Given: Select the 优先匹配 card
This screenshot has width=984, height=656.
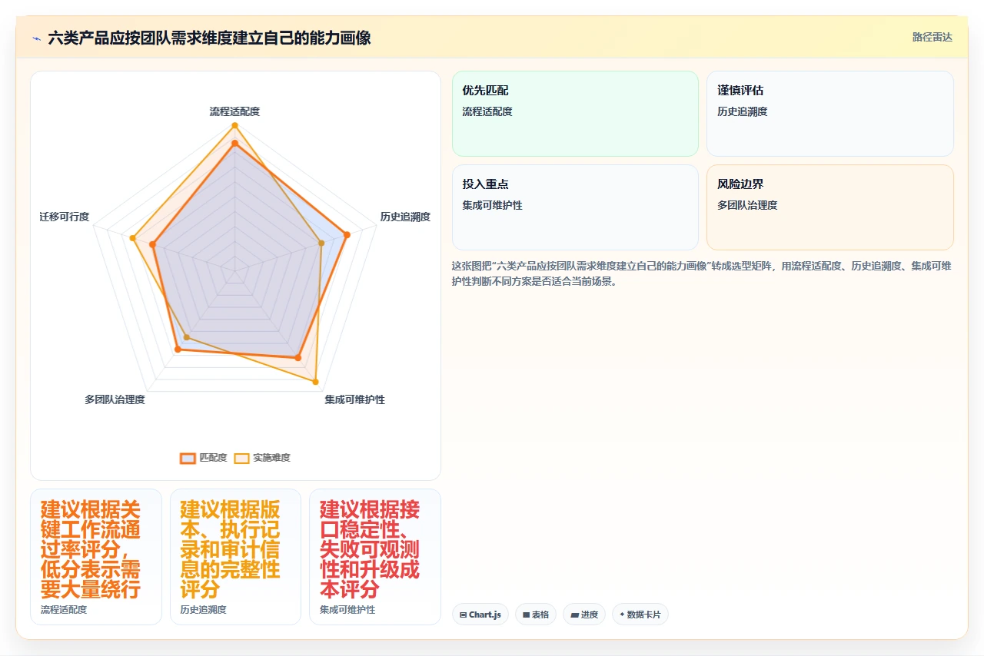Looking at the screenshot, I should pyautogui.click(x=575, y=114).
